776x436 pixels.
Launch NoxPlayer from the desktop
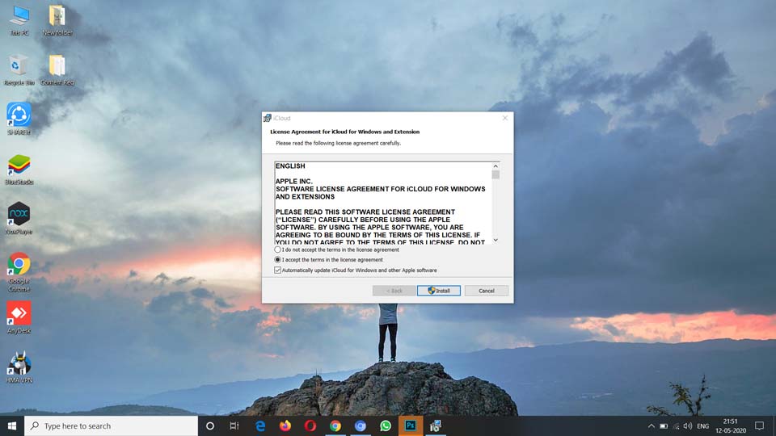(19, 219)
